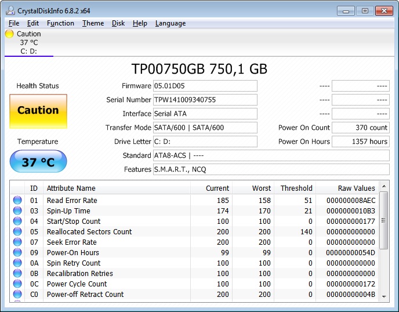Select the Read Error Rate attribute row
The image size is (399, 312).
[194, 200]
